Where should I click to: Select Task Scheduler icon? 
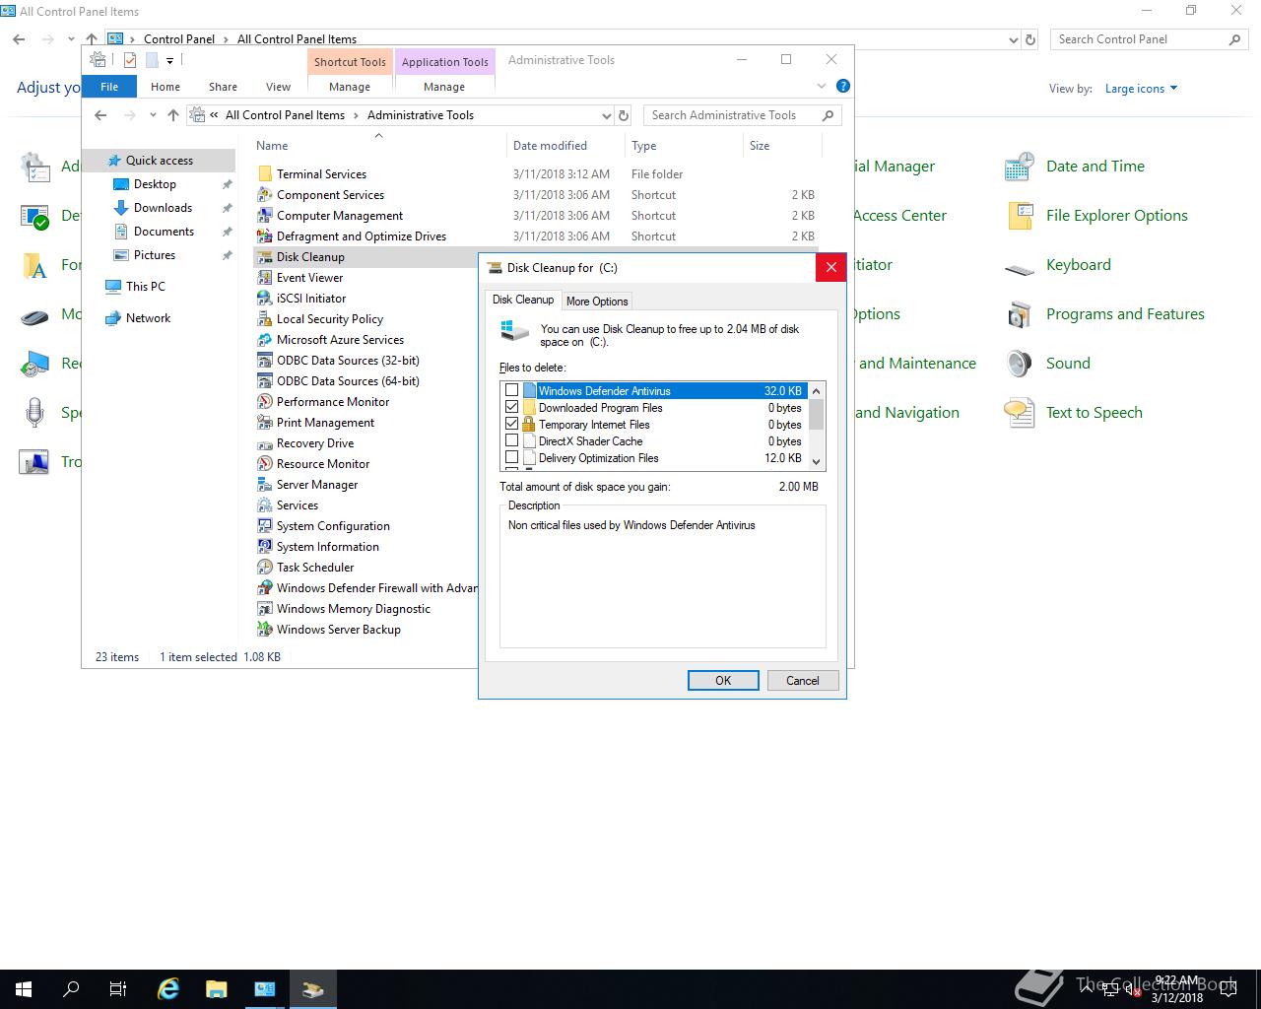tap(264, 568)
